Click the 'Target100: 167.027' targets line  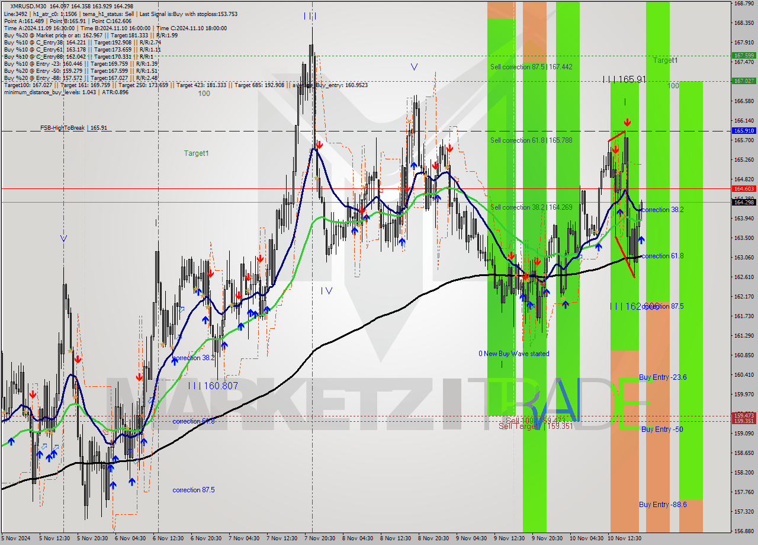(185, 85)
